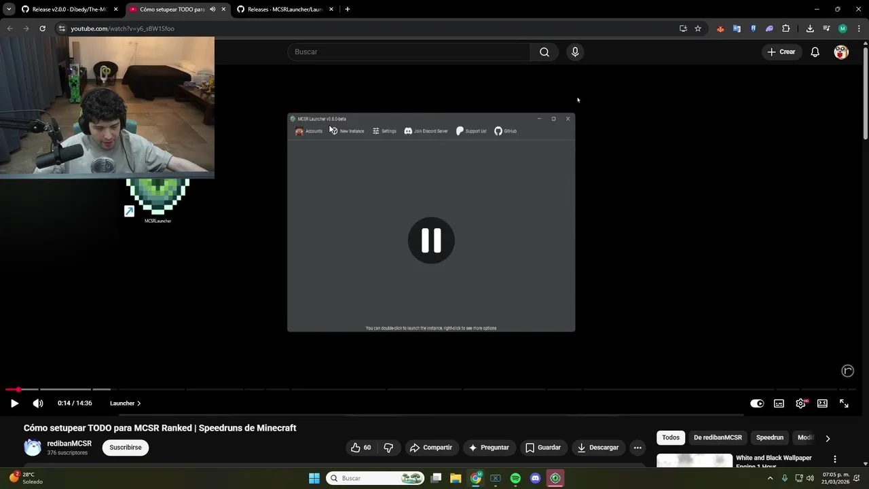This screenshot has width=869, height=489.
Task: Click the YouTube Buscar search field
Action: pos(409,52)
